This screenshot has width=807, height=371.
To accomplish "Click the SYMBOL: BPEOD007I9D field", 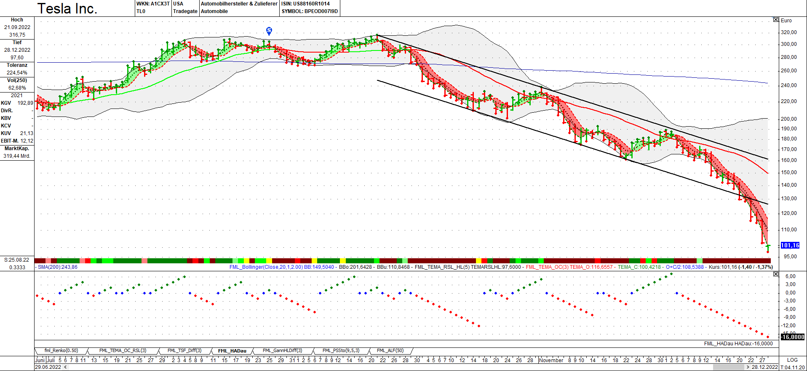I will point(310,11).
